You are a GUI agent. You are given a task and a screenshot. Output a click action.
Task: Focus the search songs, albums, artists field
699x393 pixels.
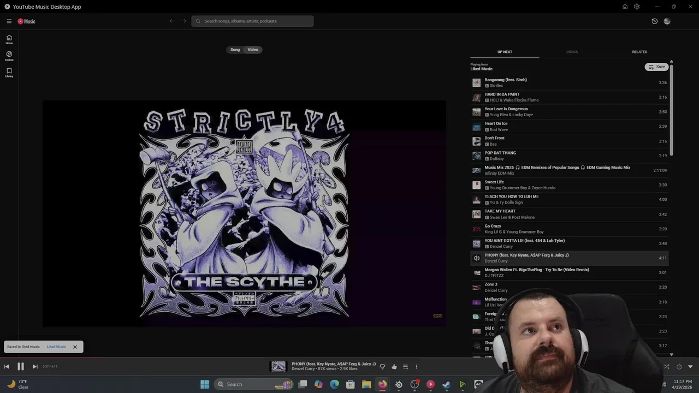tap(252, 21)
